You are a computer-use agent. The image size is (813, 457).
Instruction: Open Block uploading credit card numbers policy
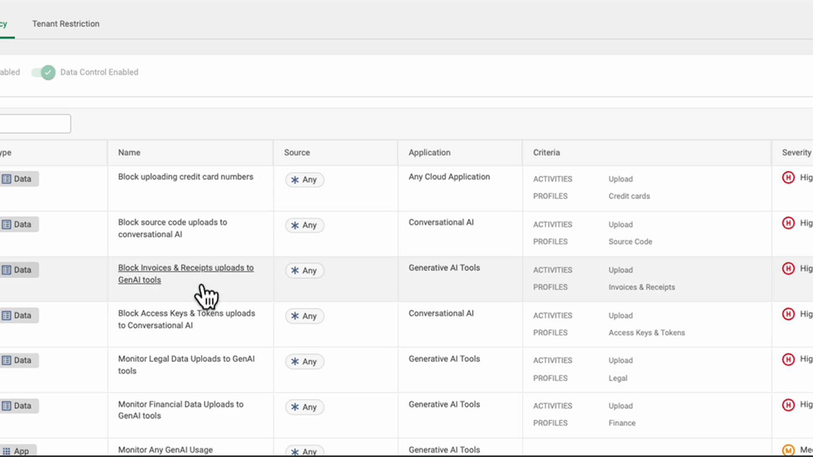[185, 177]
